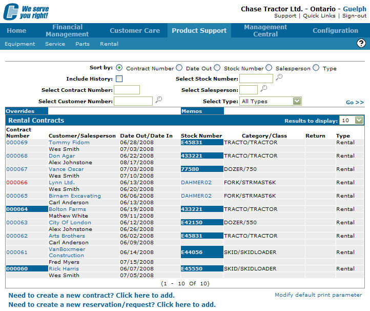370x311 pixels.
Task: Focus Select Stock Number field
Action: [256, 79]
